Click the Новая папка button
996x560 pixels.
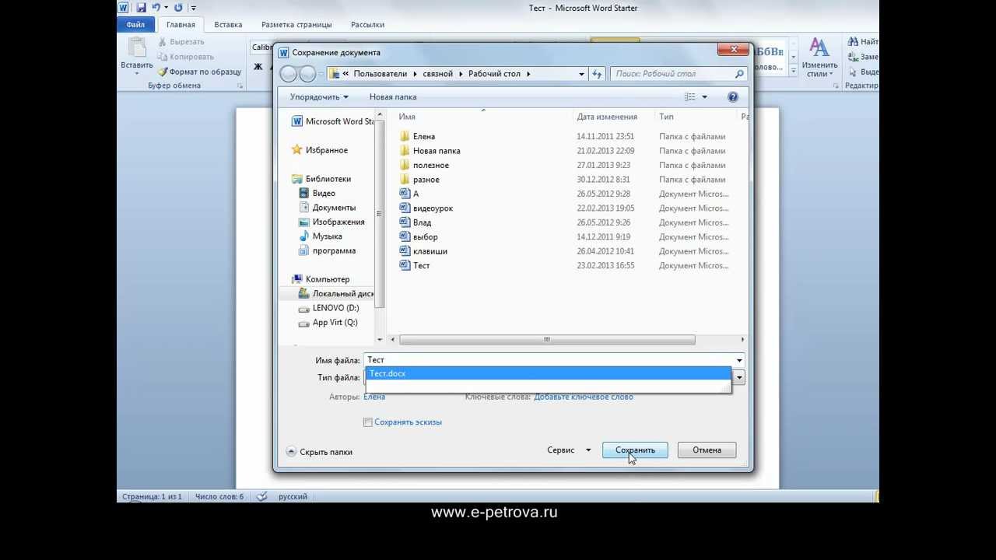[393, 97]
